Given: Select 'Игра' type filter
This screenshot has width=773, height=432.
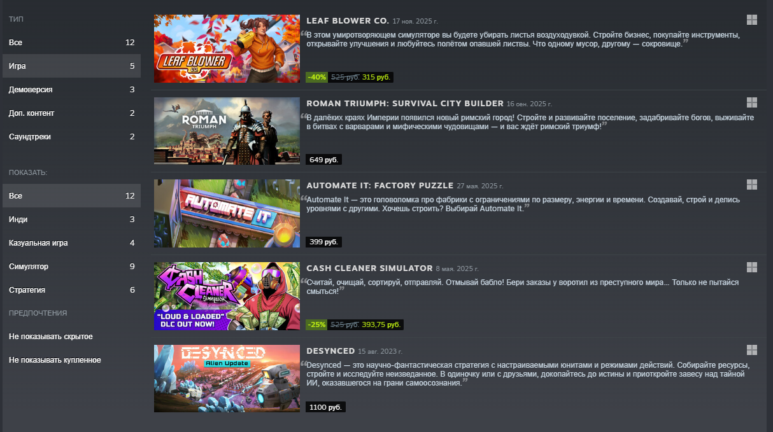Looking at the screenshot, I should (x=71, y=66).
